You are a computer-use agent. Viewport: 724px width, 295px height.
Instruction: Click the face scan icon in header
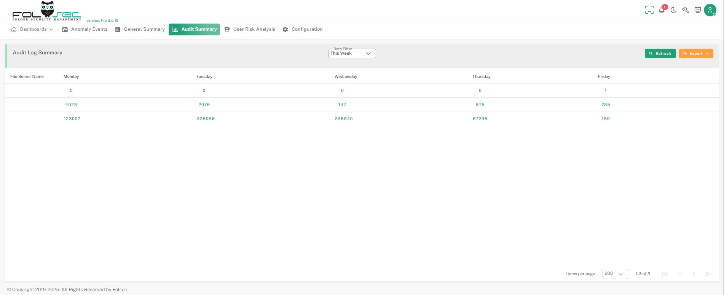click(649, 10)
